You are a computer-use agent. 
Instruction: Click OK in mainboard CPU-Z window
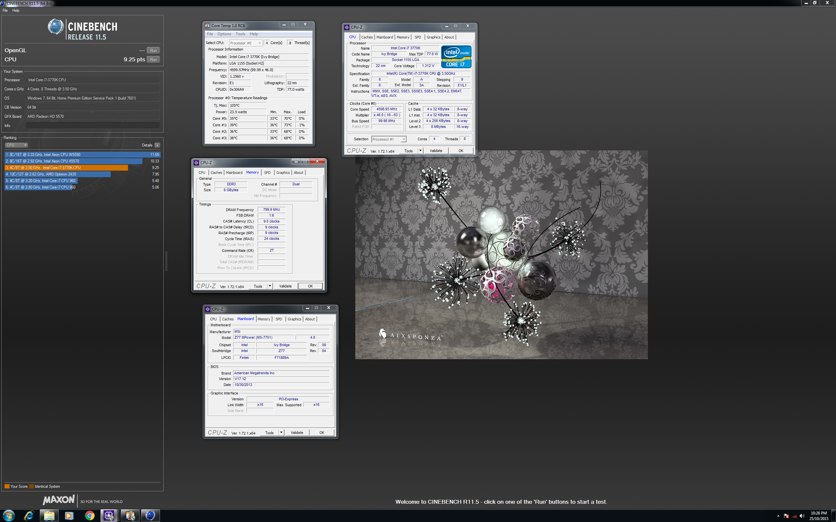pos(322,433)
